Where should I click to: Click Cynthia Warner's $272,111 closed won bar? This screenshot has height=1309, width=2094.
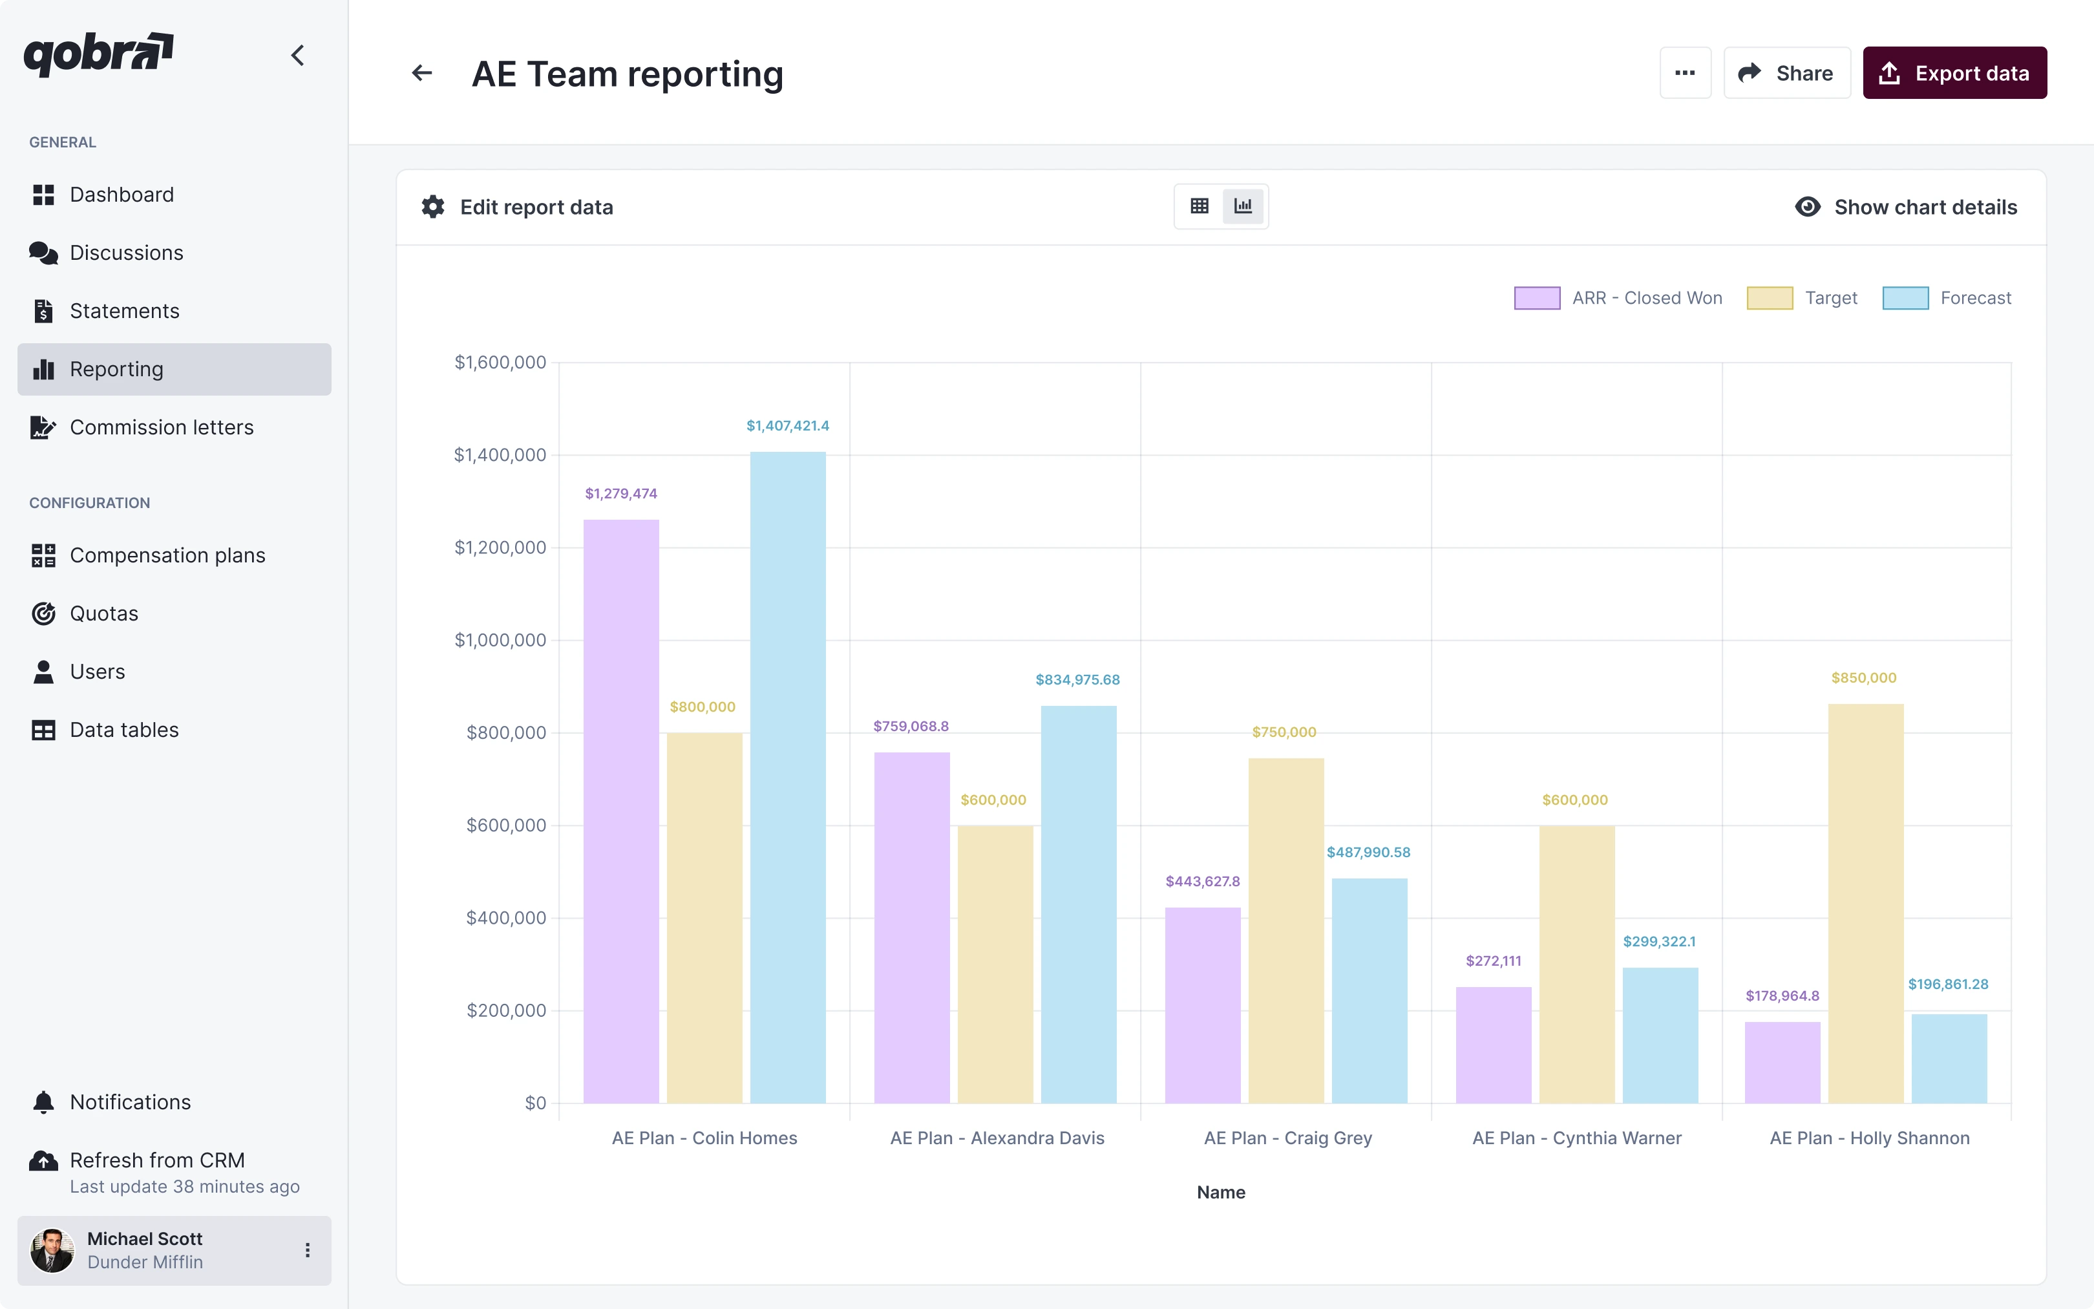(x=1494, y=1045)
